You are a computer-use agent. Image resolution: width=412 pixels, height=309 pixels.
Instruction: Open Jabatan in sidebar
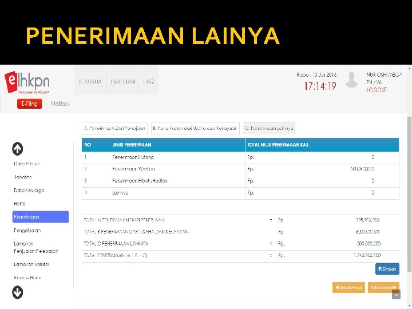click(x=22, y=177)
